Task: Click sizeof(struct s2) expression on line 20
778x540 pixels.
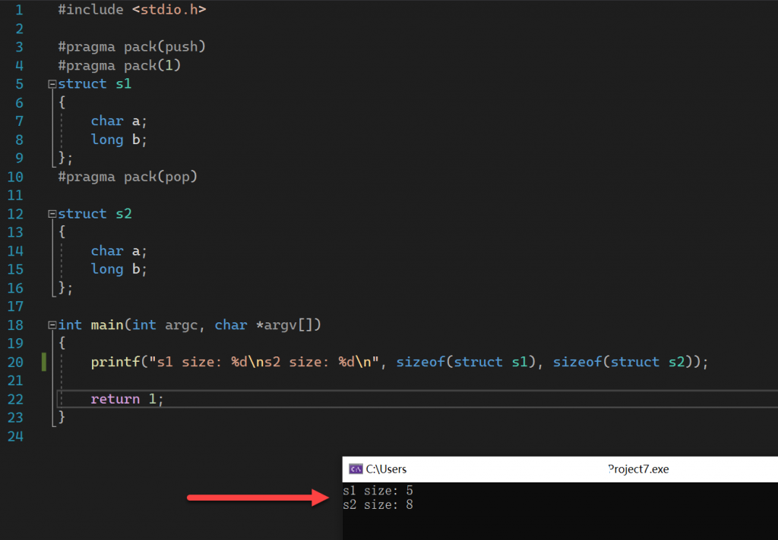Action: tap(623, 362)
